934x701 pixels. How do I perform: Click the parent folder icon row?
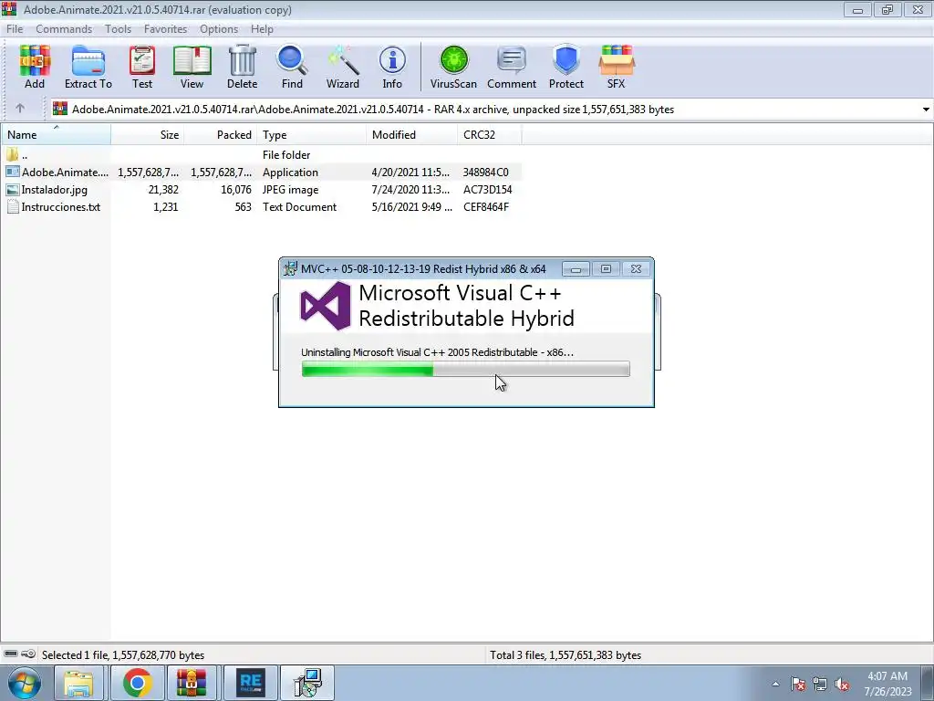(13, 155)
